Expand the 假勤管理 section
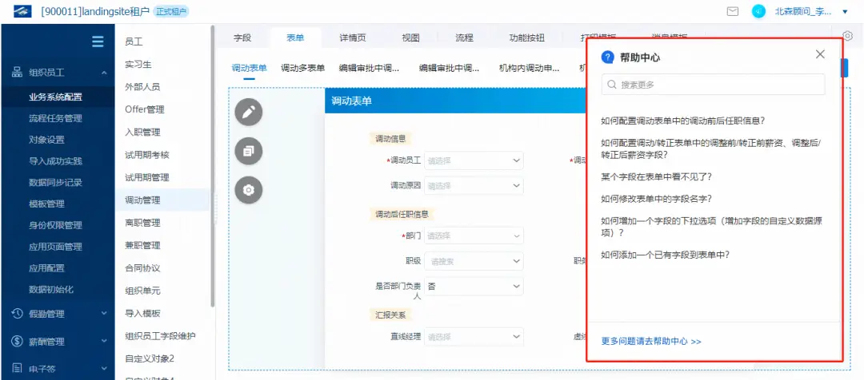Viewport: 864px width, 380px height. coord(104,314)
